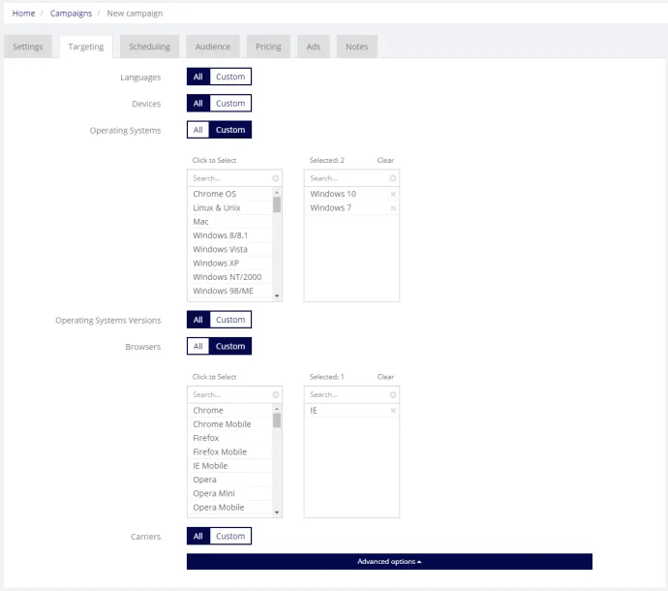Collapse the Advanced options bar
Viewport: 668px width, 591px height.
389,562
